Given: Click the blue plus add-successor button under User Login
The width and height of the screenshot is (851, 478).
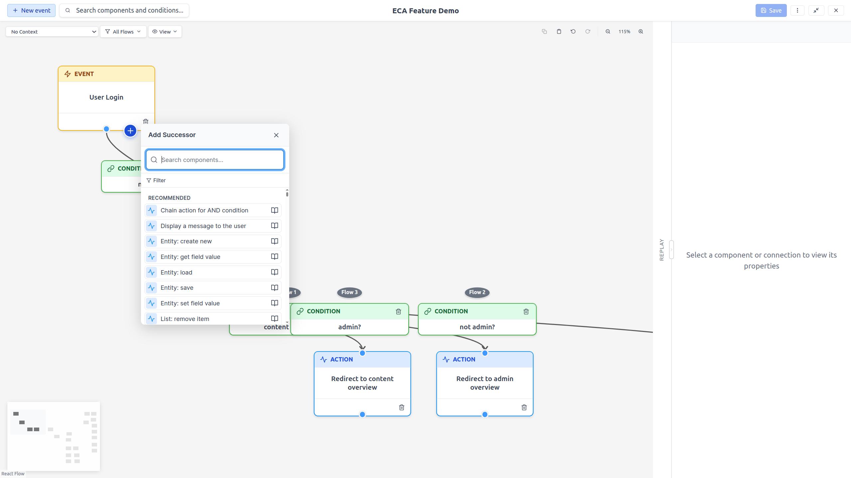Looking at the screenshot, I should [x=130, y=130].
